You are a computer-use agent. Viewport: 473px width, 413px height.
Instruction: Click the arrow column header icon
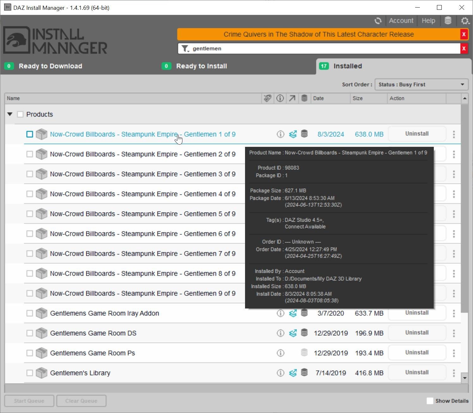click(x=292, y=98)
